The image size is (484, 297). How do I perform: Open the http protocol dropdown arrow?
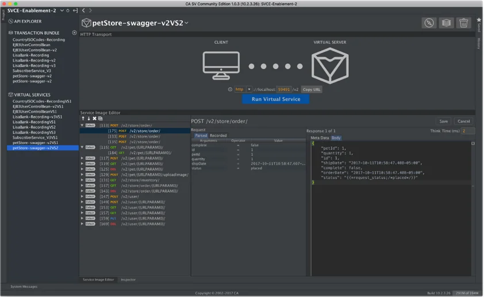click(249, 90)
